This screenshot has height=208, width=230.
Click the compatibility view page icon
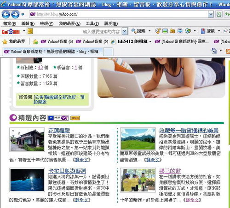click(x=219, y=14)
